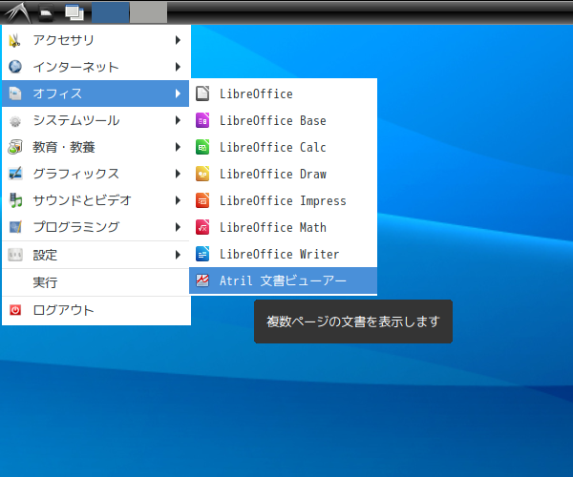The image size is (573, 477).
Task: Click the サウンドとビデオ music note icon
Action: pyautogui.click(x=15, y=200)
